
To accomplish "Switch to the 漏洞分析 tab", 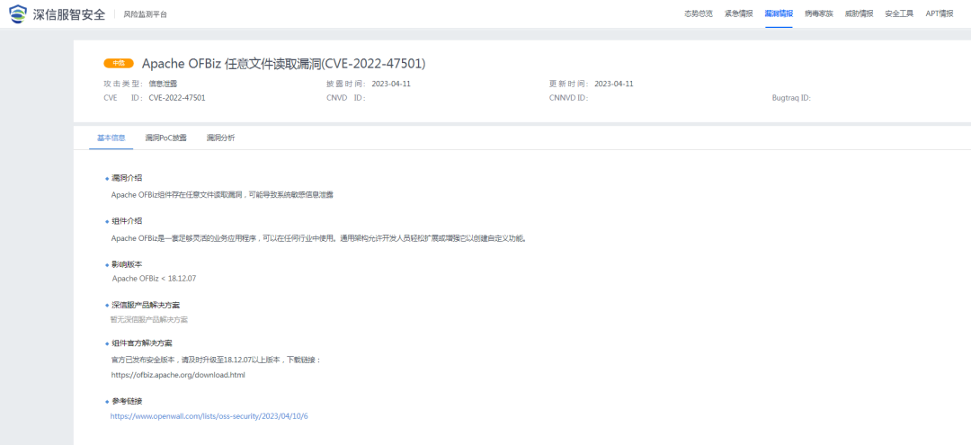I will pos(220,138).
